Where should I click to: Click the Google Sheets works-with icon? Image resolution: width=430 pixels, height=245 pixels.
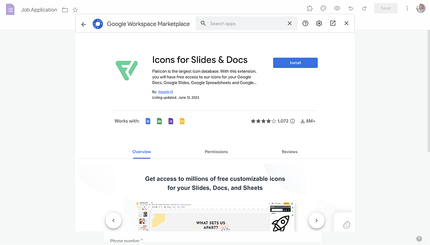click(x=160, y=121)
